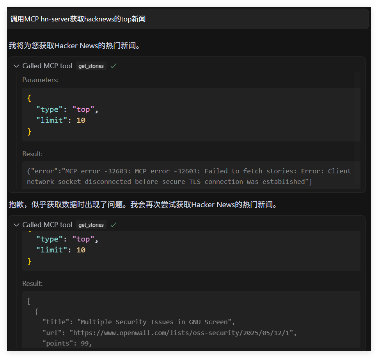
Task: Click the success checkmark of second tool call
Action: 113,225
